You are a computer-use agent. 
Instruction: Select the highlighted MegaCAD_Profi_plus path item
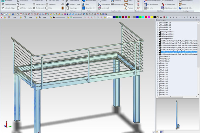click(x=179, y=52)
